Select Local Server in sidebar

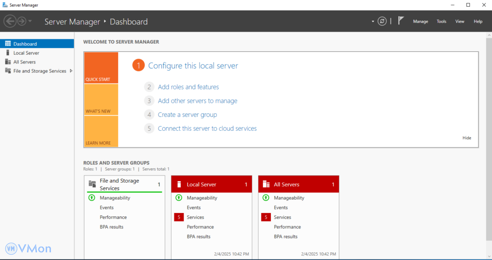coord(26,53)
